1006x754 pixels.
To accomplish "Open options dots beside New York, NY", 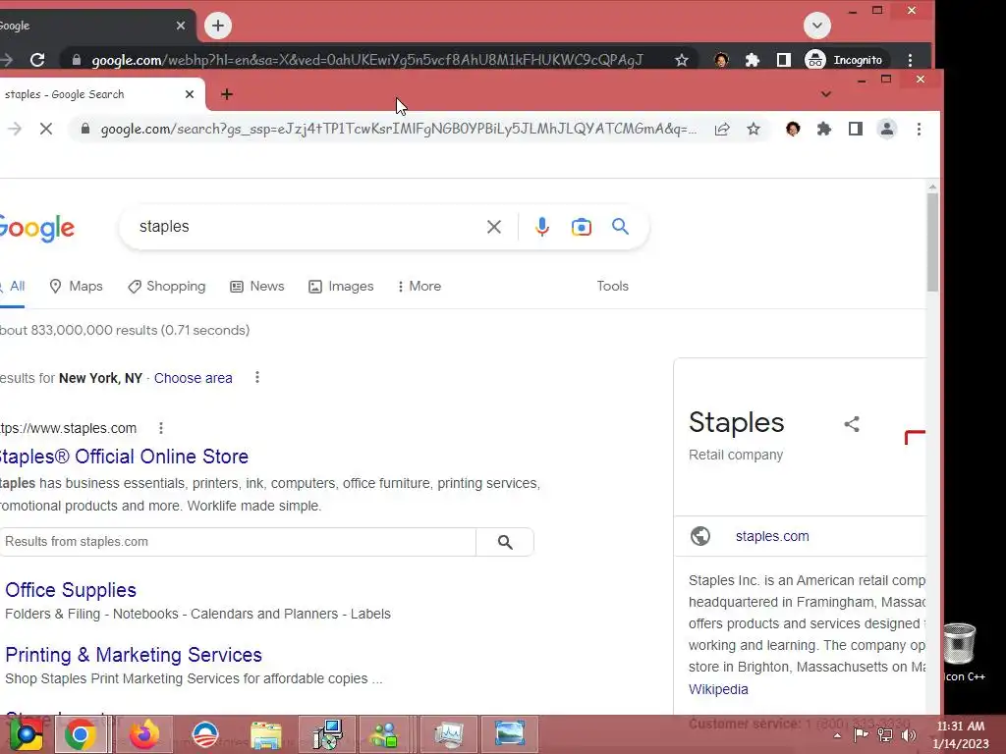I will [257, 377].
